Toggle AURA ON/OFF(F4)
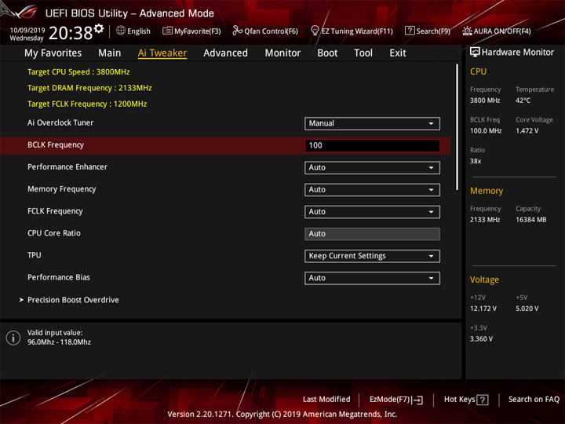Viewport: 565px width, 424px height. [x=497, y=31]
